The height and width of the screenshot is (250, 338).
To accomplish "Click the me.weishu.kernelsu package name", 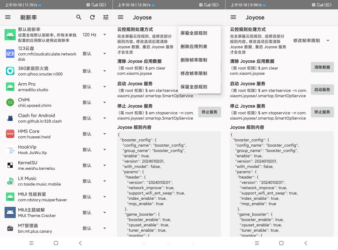I will [36, 168].
